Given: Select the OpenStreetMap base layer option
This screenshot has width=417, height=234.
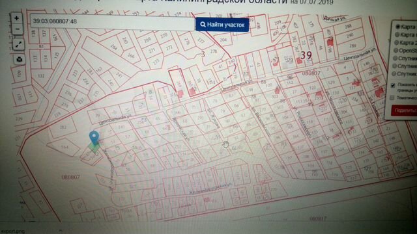Looking at the screenshot, I should (395, 51).
